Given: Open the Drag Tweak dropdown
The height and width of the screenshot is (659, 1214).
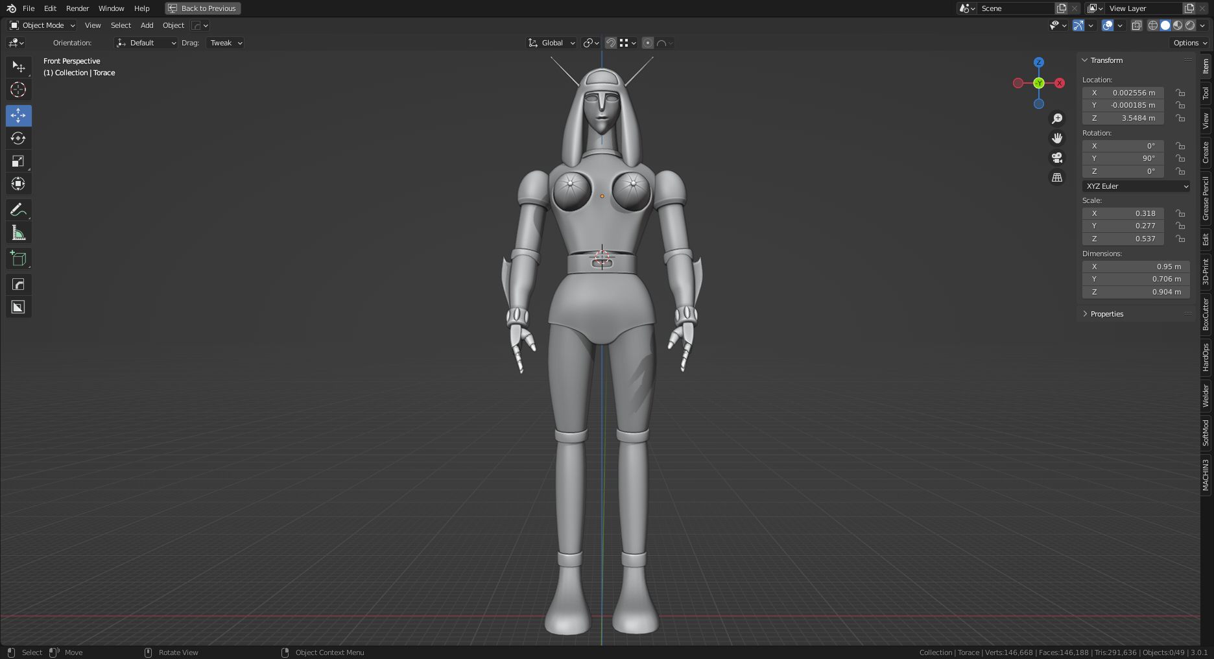Looking at the screenshot, I should (225, 43).
